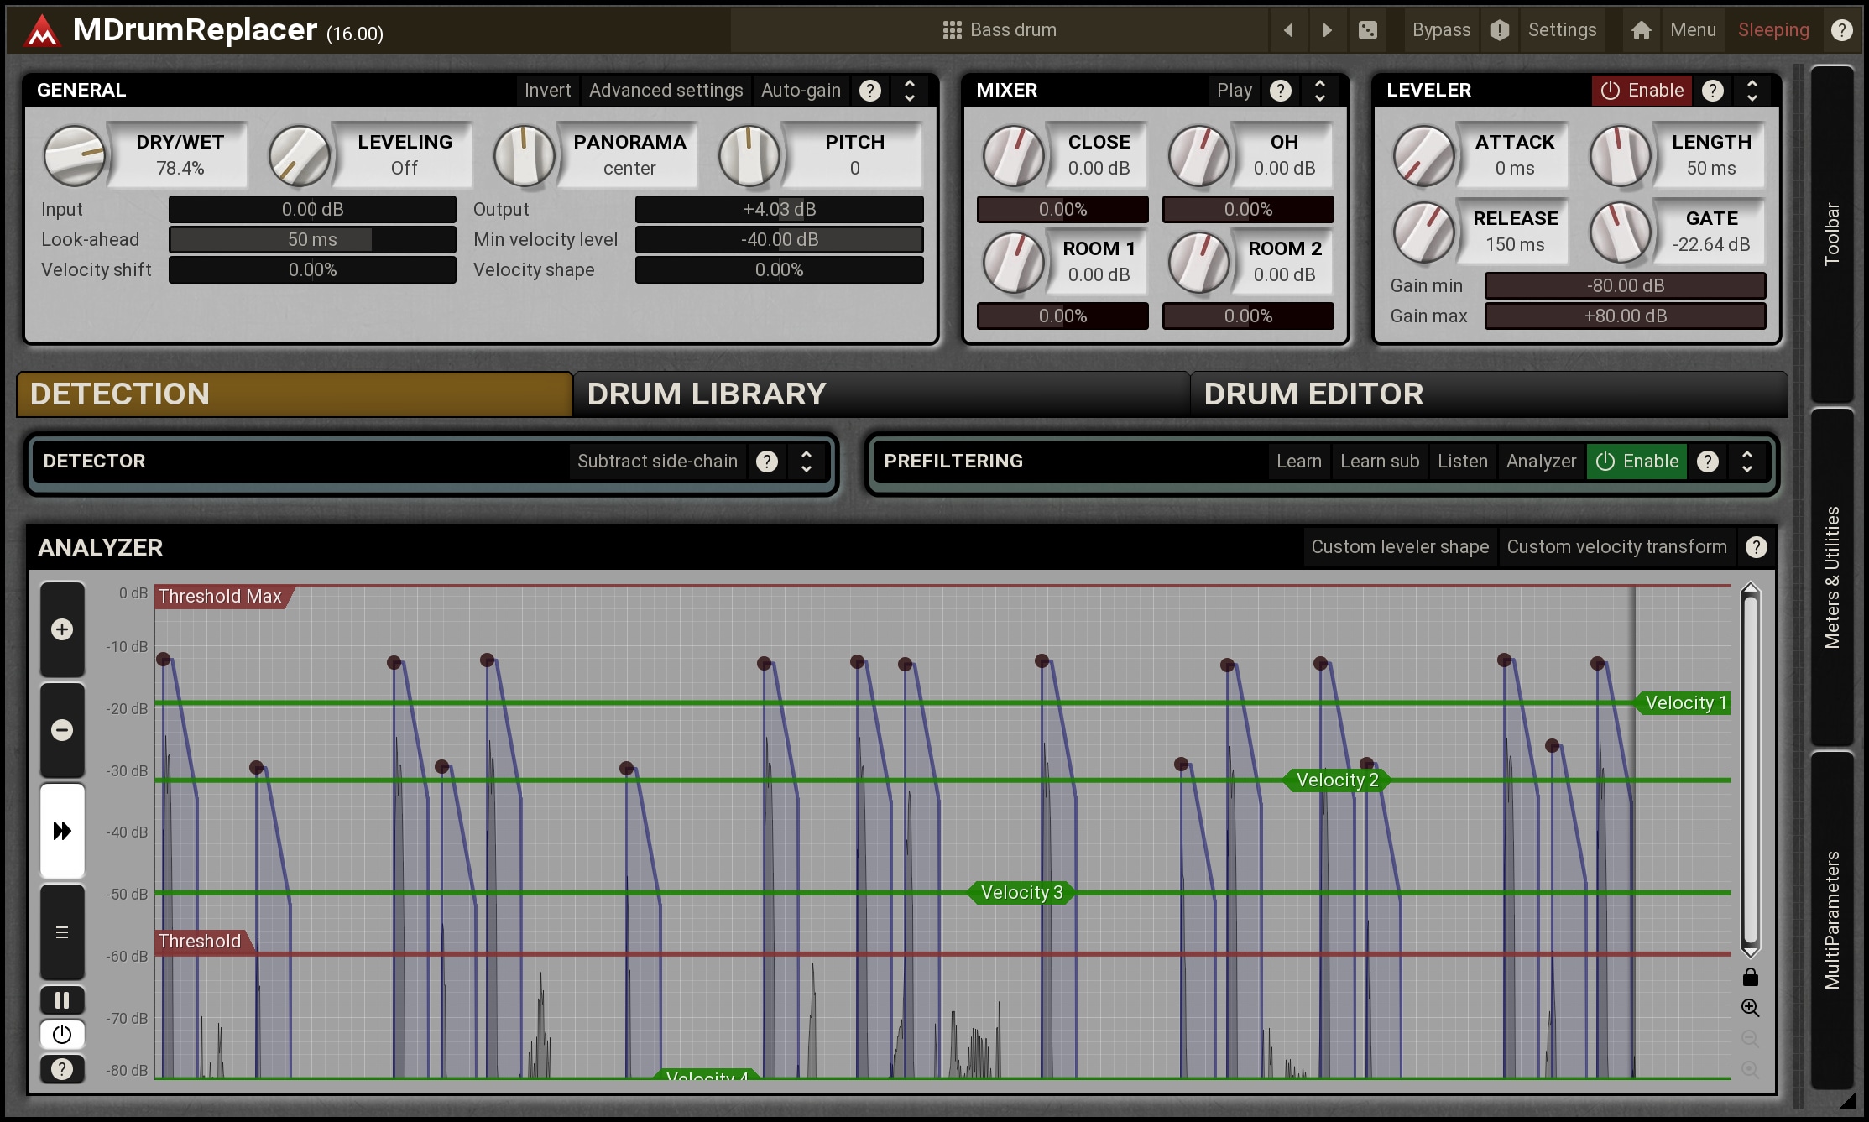Click the magnifier zoom-in icon
1869x1122 pixels.
tap(1750, 1008)
